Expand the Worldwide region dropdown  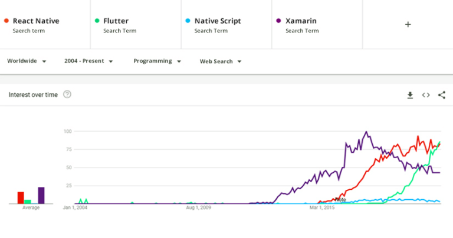pyautogui.click(x=27, y=61)
